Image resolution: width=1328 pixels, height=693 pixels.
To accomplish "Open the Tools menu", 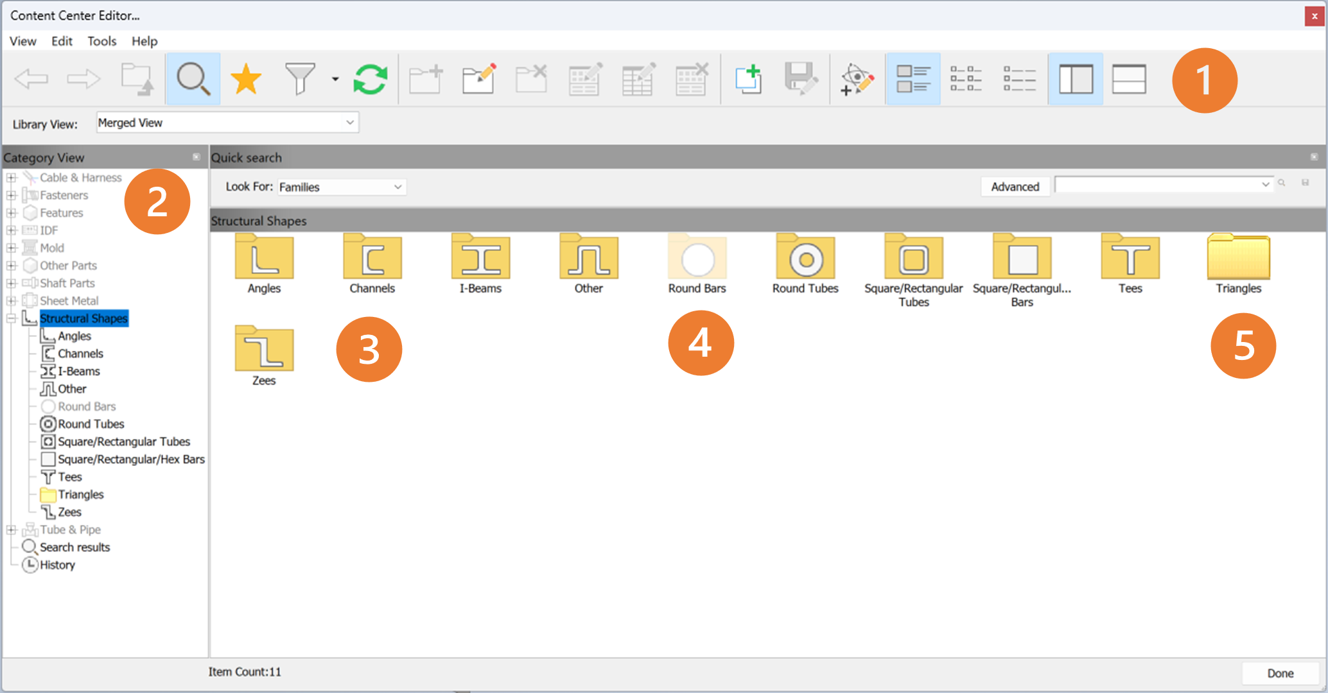I will click(102, 41).
